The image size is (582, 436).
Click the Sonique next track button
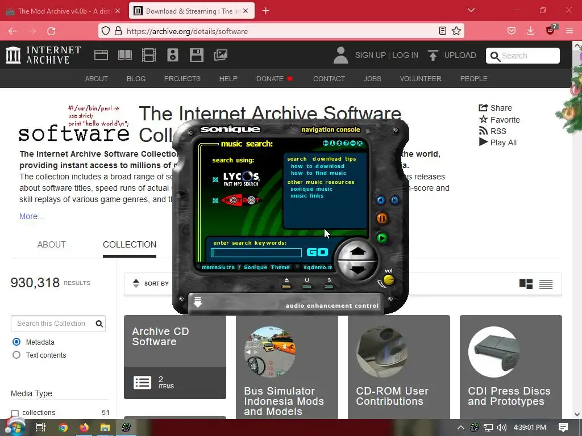pos(395,200)
